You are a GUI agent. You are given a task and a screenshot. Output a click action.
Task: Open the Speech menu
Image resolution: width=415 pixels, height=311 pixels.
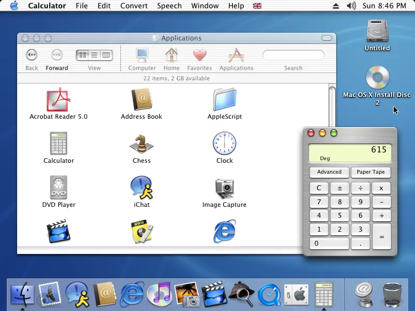tap(170, 6)
